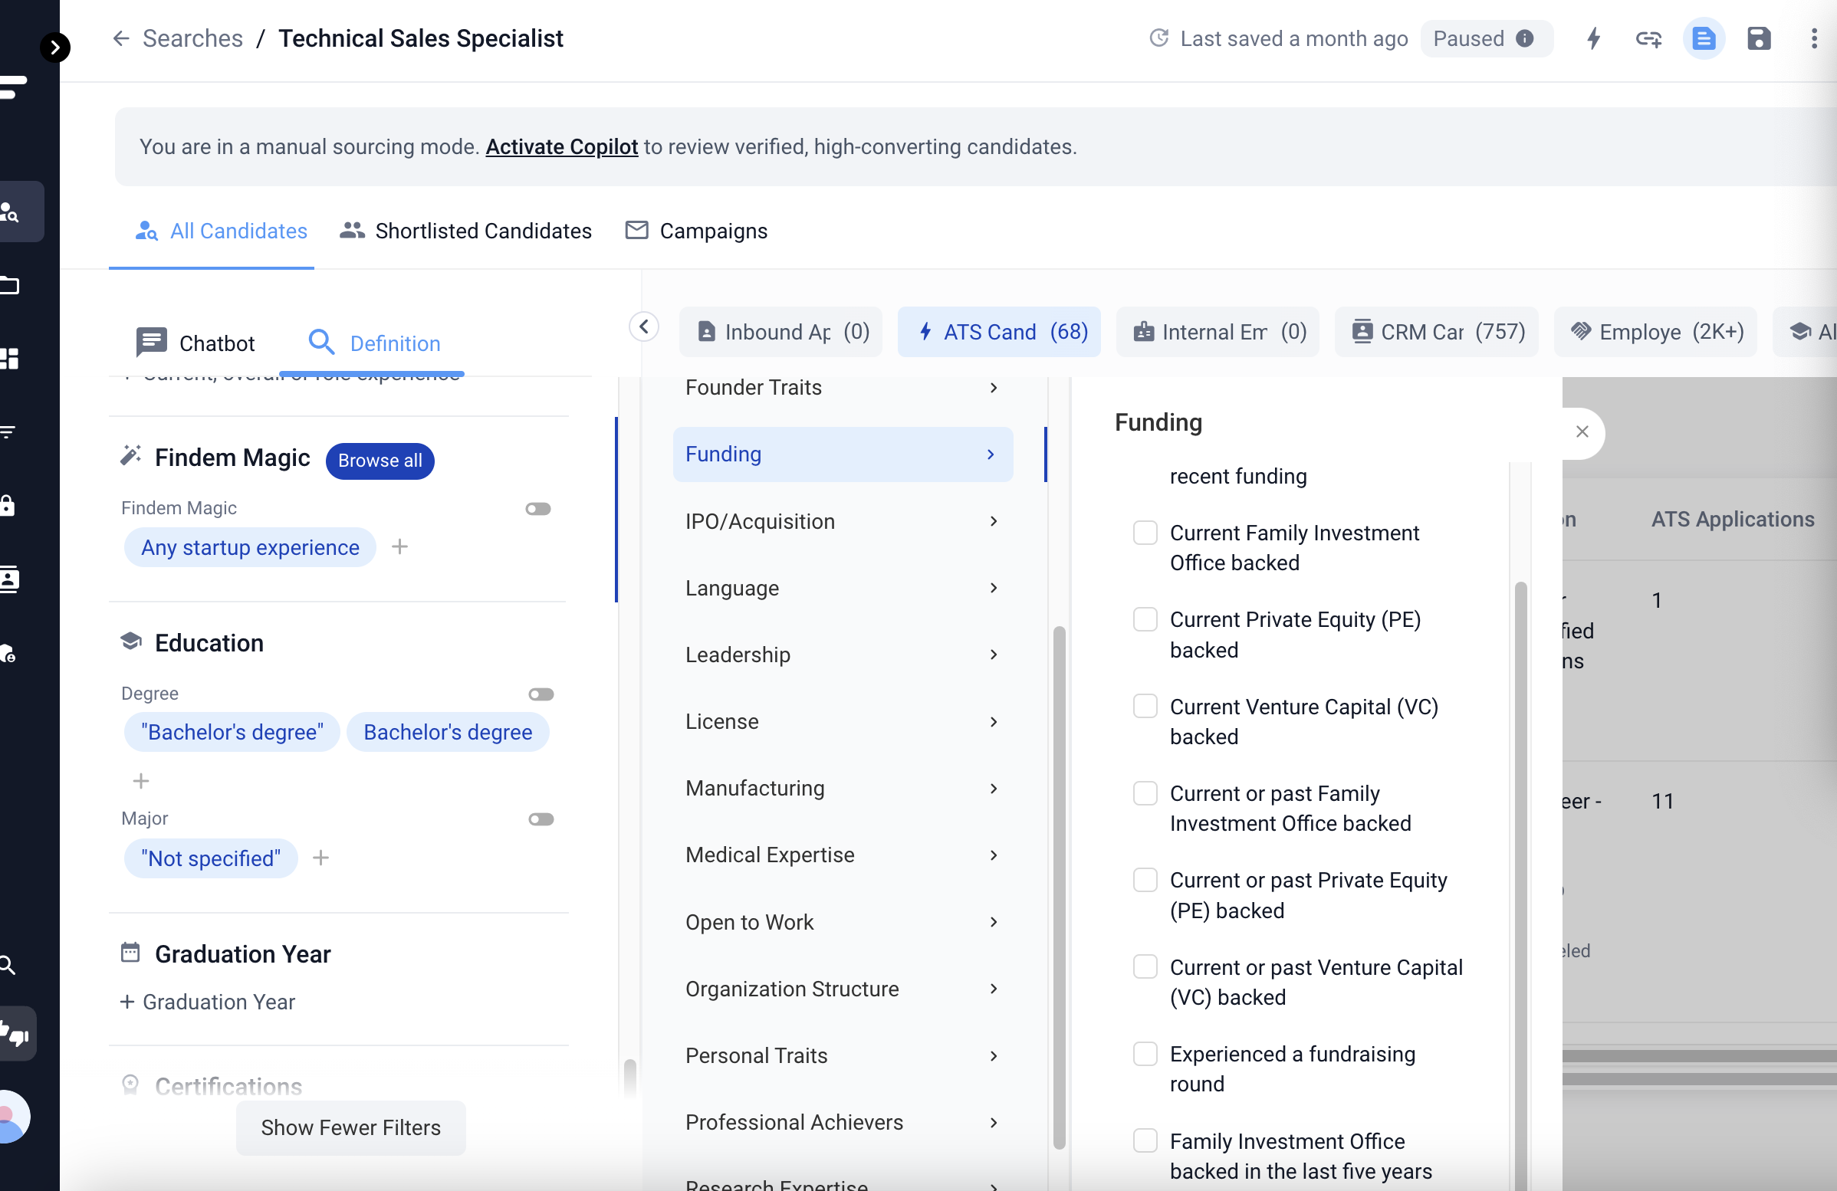This screenshot has width=1837, height=1191.
Task: Click the thumbs feedback icon in sidebar
Action: pos(15,1034)
